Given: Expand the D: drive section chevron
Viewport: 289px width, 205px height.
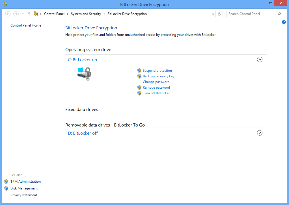Looking at the screenshot, I should pos(260,133).
